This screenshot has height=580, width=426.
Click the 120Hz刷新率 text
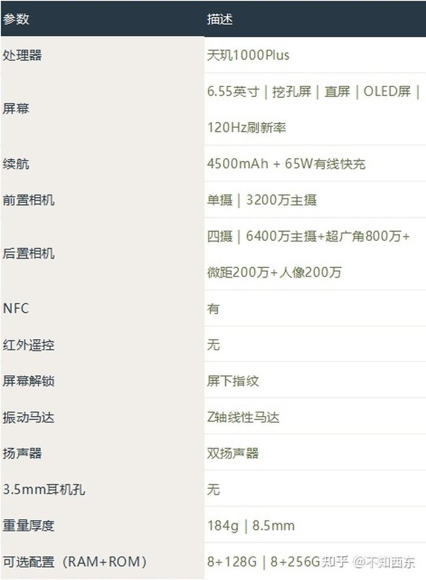(x=247, y=127)
